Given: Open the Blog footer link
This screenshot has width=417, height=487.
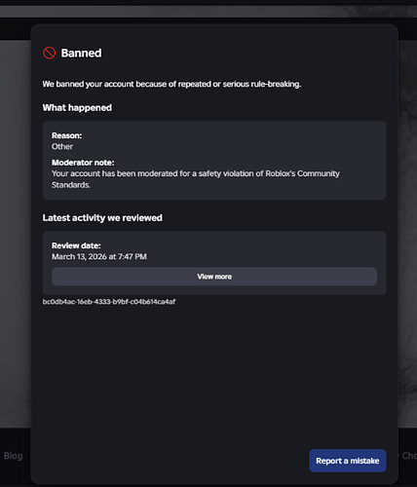Looking at the screenshot, I should coord(14,456).
